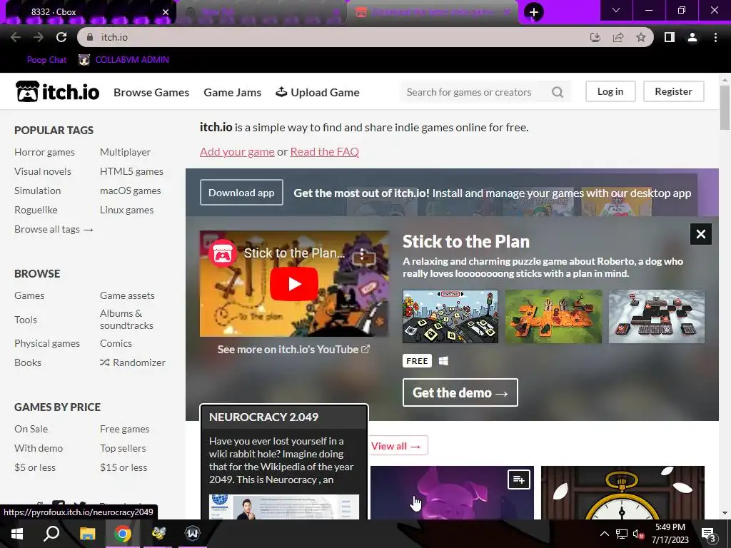Open the Chrome profile icon
731x548 pixels.
coord(692,37)
